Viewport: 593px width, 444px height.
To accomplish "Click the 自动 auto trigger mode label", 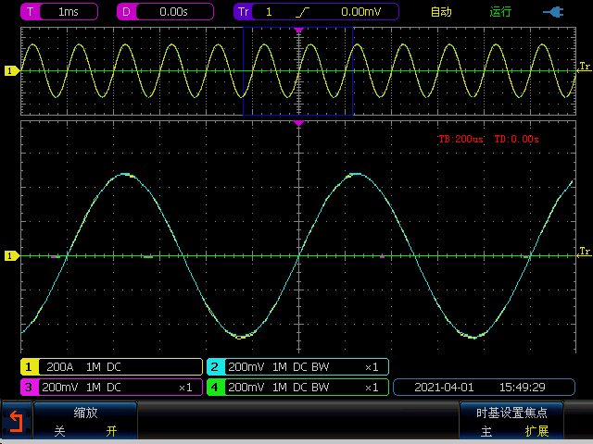I will pyautogui.click(x=442, y=12).
